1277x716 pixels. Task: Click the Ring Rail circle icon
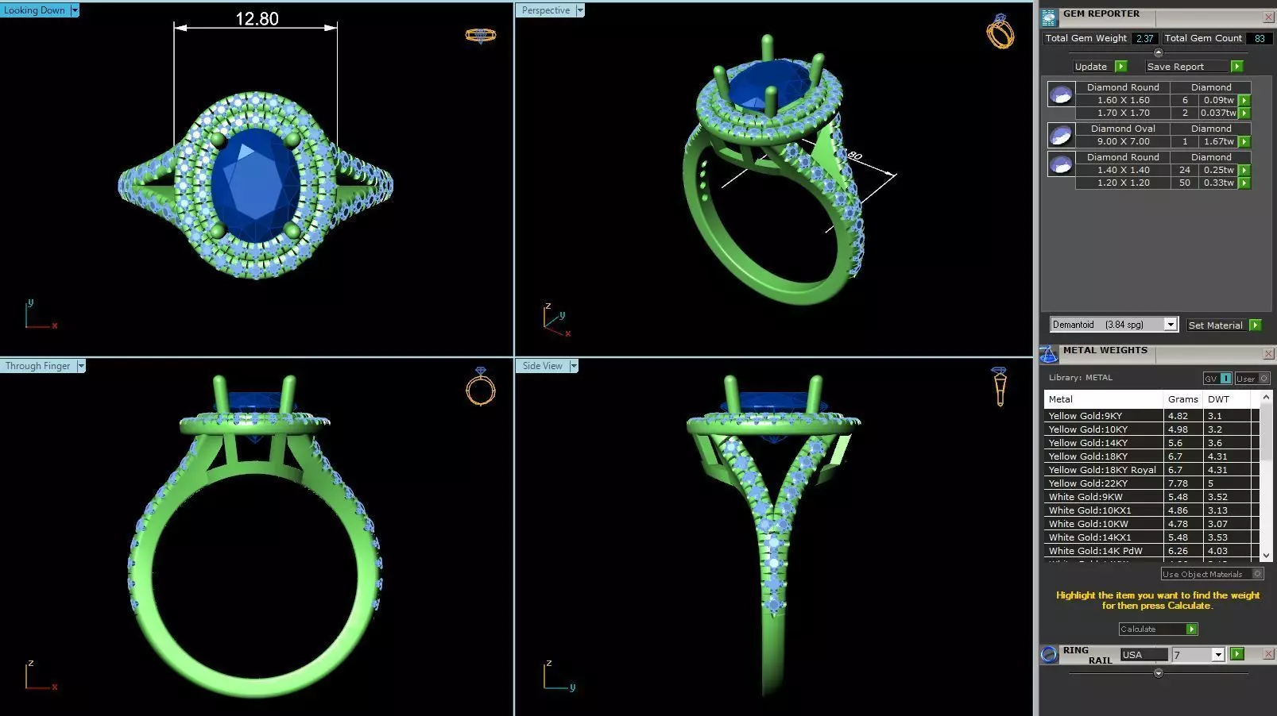(1049, 655)
